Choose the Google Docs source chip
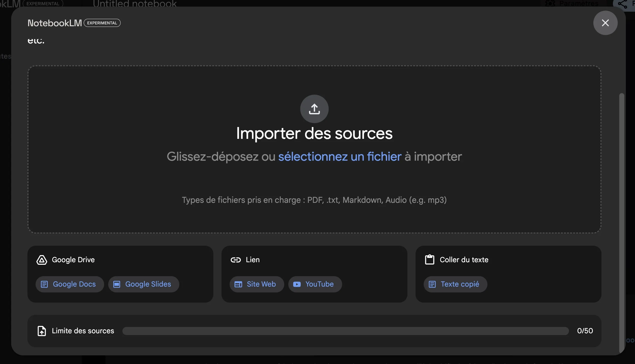 pyautogui.click(x=70, y=284)
